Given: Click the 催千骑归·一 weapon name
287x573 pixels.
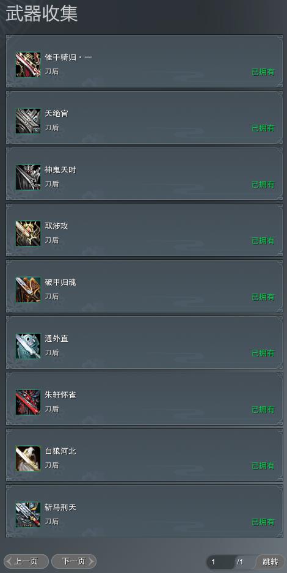Looking at the screenshot, I should [68, 57].
